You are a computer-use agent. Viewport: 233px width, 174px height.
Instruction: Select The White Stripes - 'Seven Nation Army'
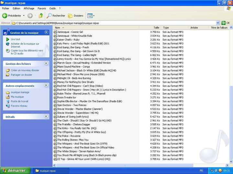pos(79,151)
